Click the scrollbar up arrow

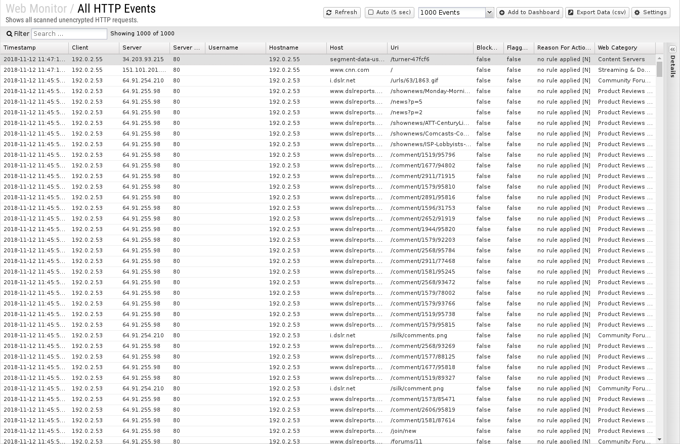(659, 58)
